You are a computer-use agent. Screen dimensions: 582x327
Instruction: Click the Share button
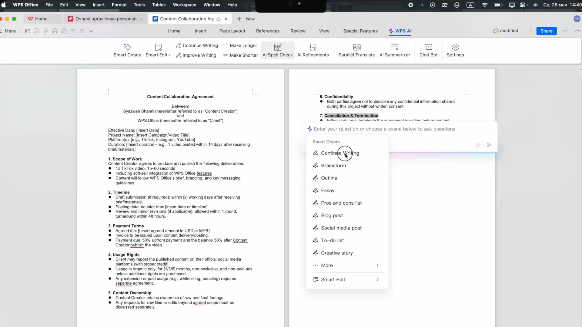(x=546, y=31)
